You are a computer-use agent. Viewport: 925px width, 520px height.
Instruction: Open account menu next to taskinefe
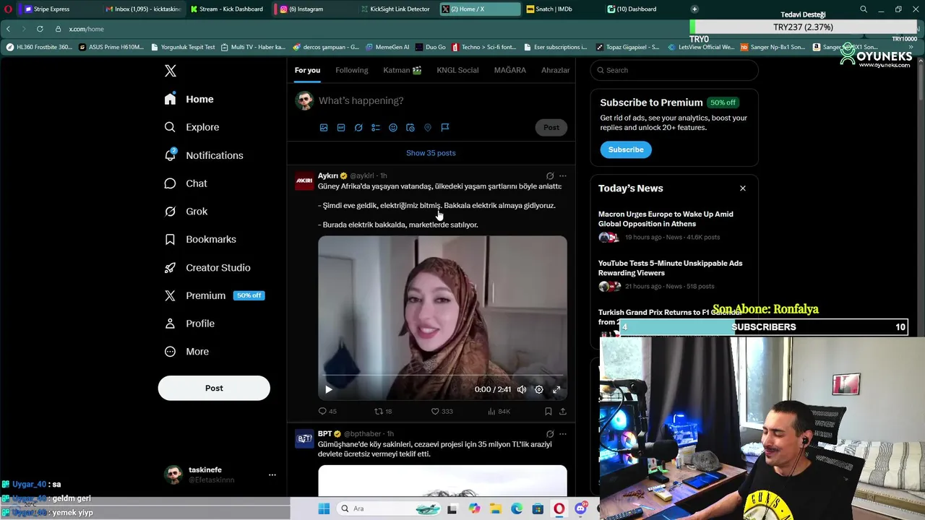[272, 474]
